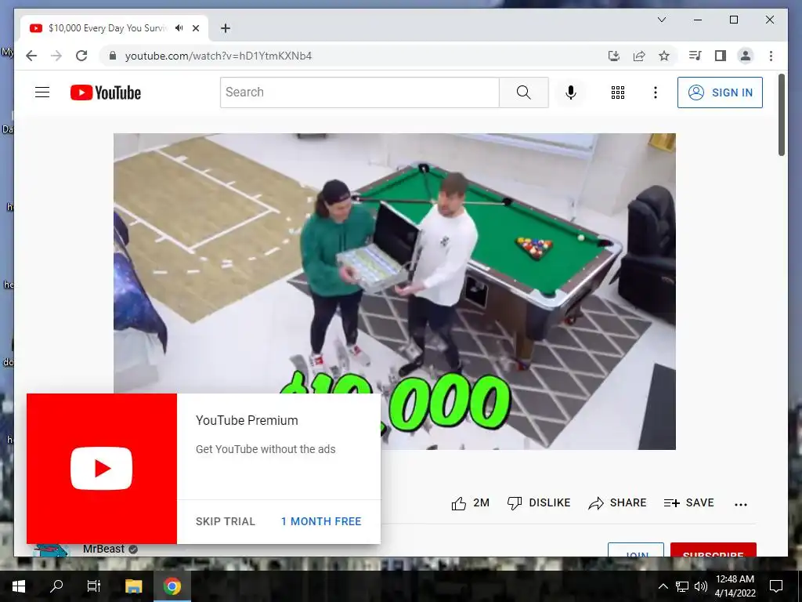The width and height of the screenshot is (802, 602).
Task: Start voice search with the microphone
Action: [571, 92]
